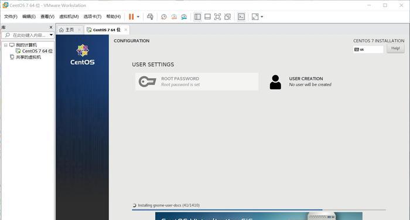Open the library search dropdown arrow

coord(51,35)
